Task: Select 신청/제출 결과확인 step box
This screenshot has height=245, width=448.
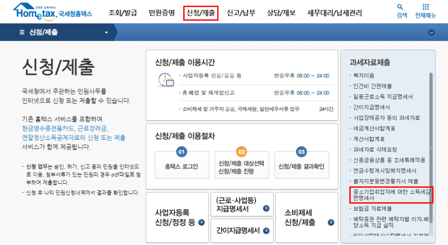Action: 302,165
